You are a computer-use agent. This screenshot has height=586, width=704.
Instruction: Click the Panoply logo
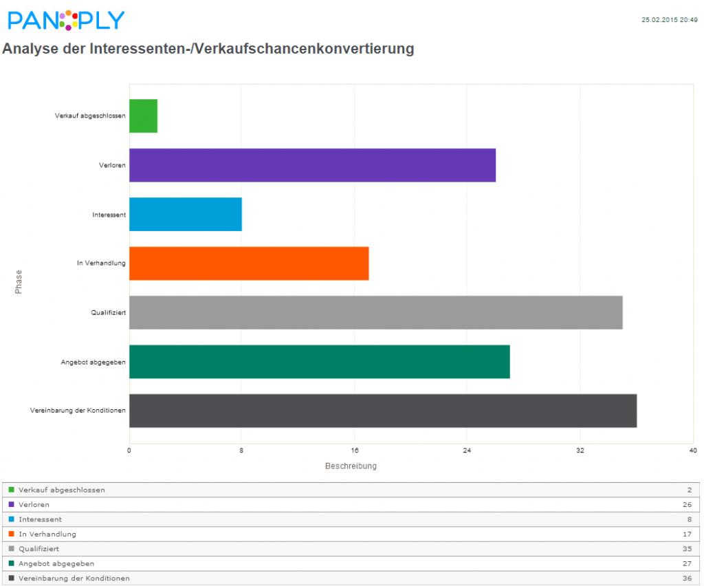[66, 20]
